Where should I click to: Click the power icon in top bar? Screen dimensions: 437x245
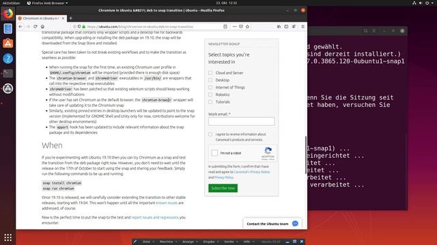[x=427, y=3]
